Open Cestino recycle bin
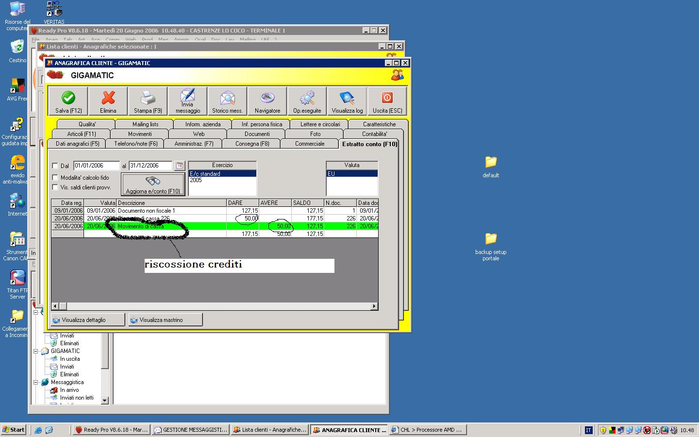Image resolution: width=699 pixels, height=437 pixels. [17, 51]
